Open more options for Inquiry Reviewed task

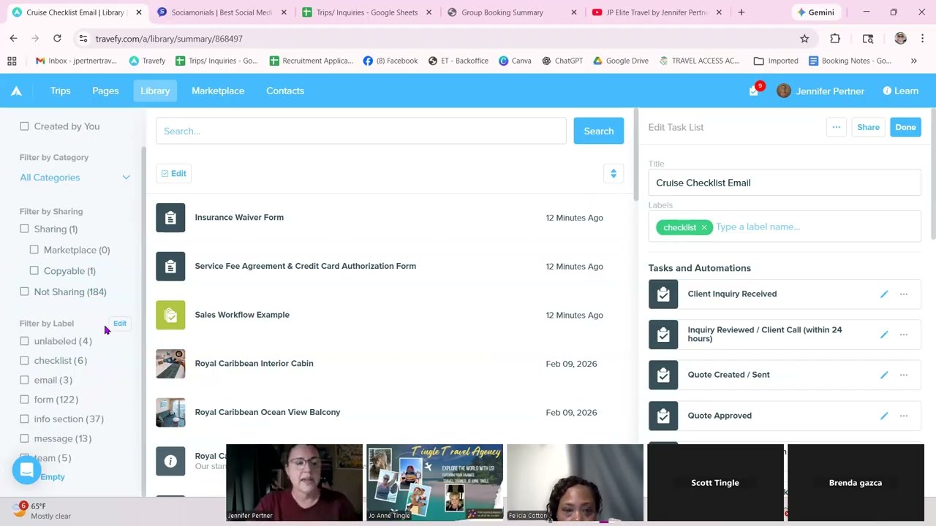tap(904, 335)
